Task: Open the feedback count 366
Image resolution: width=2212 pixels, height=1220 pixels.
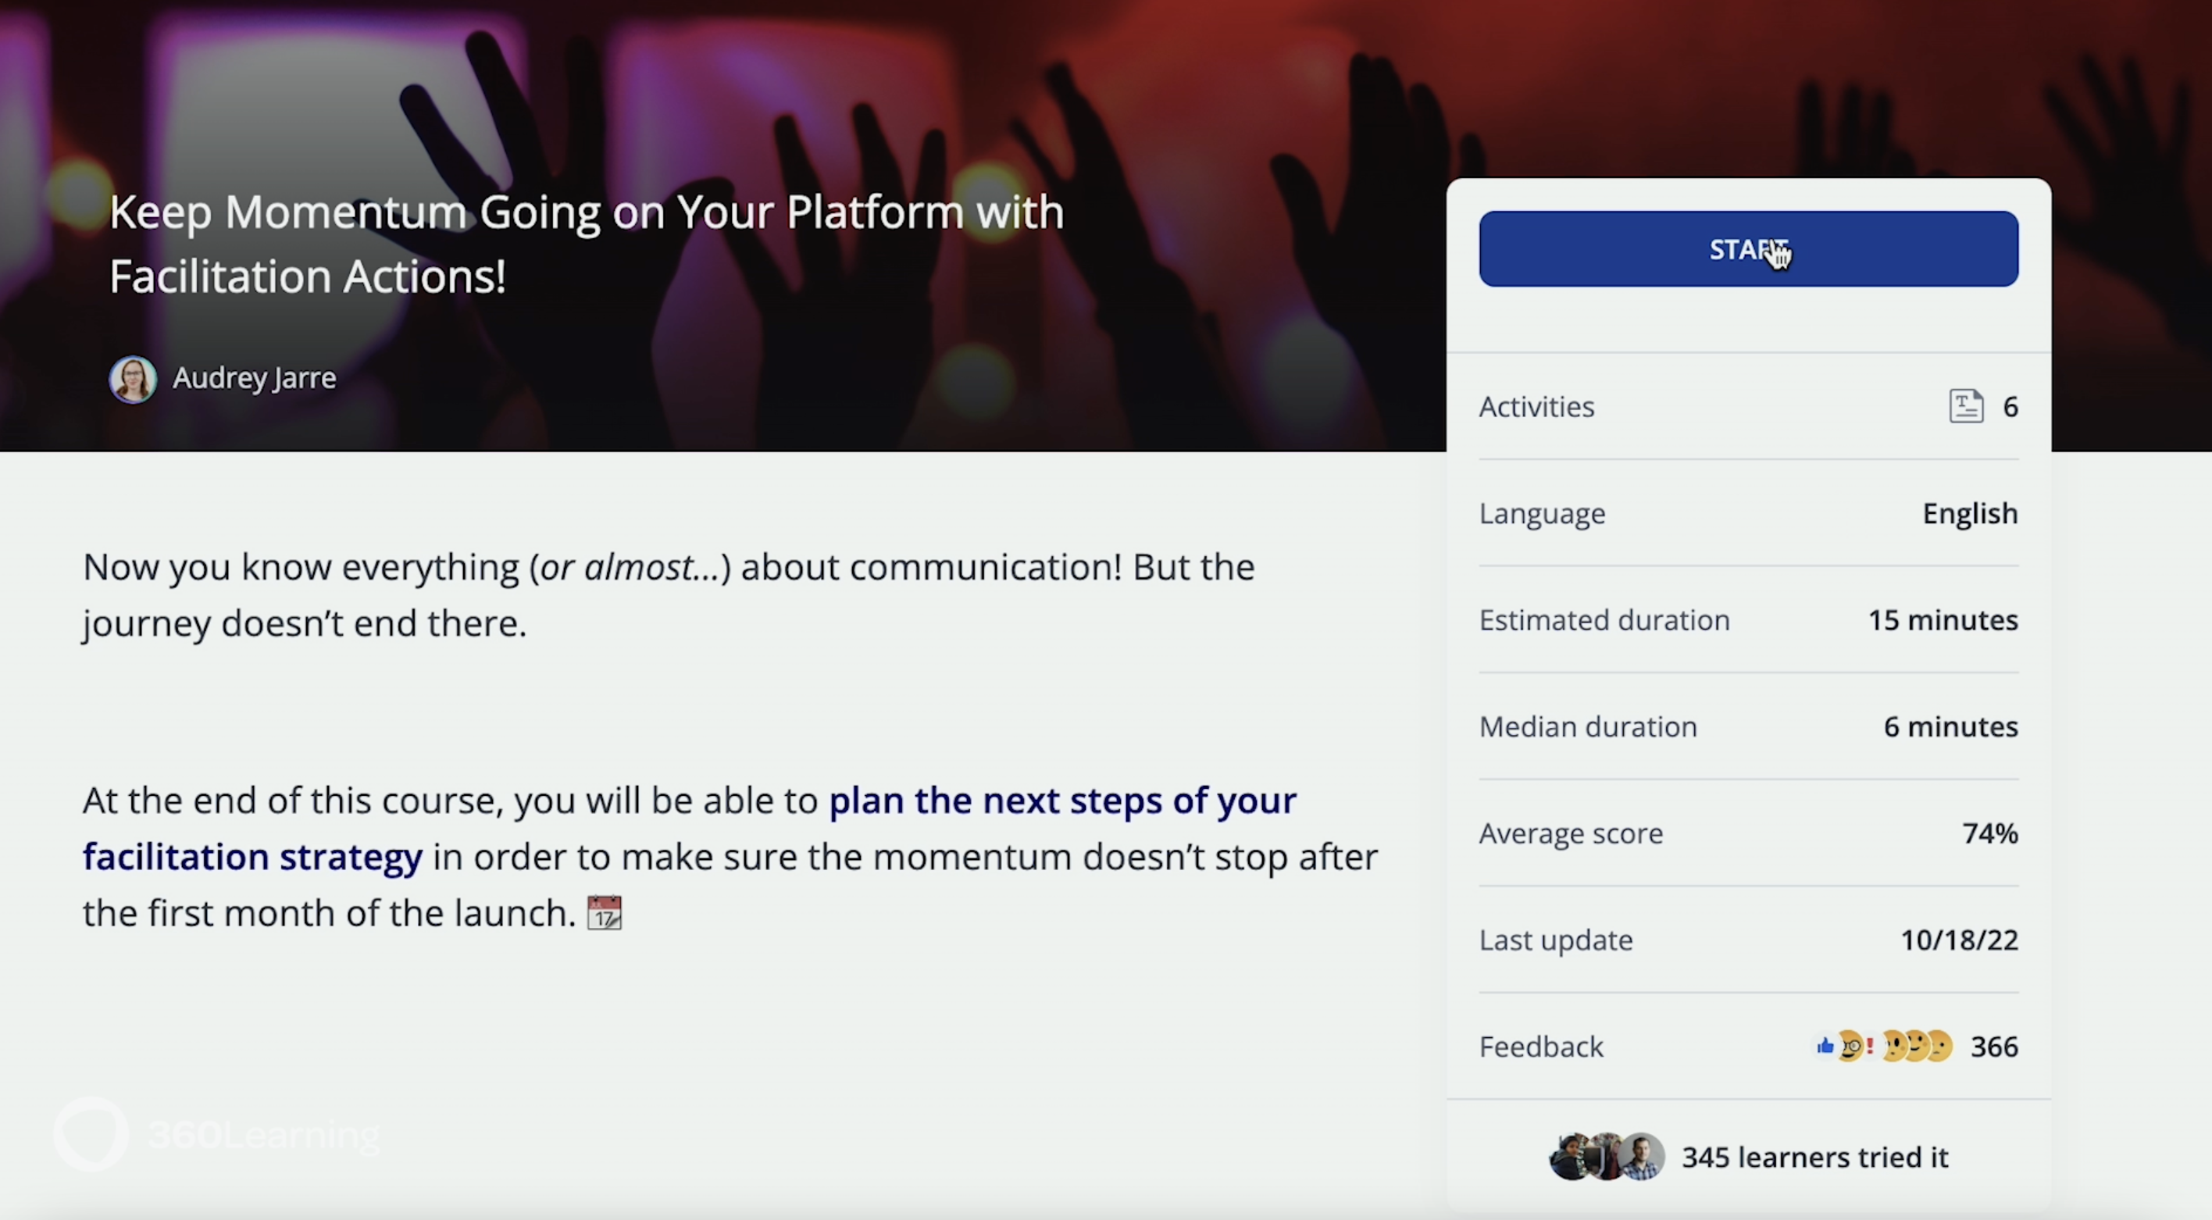Action: pyautogui.click(x=1994, y=1047)
